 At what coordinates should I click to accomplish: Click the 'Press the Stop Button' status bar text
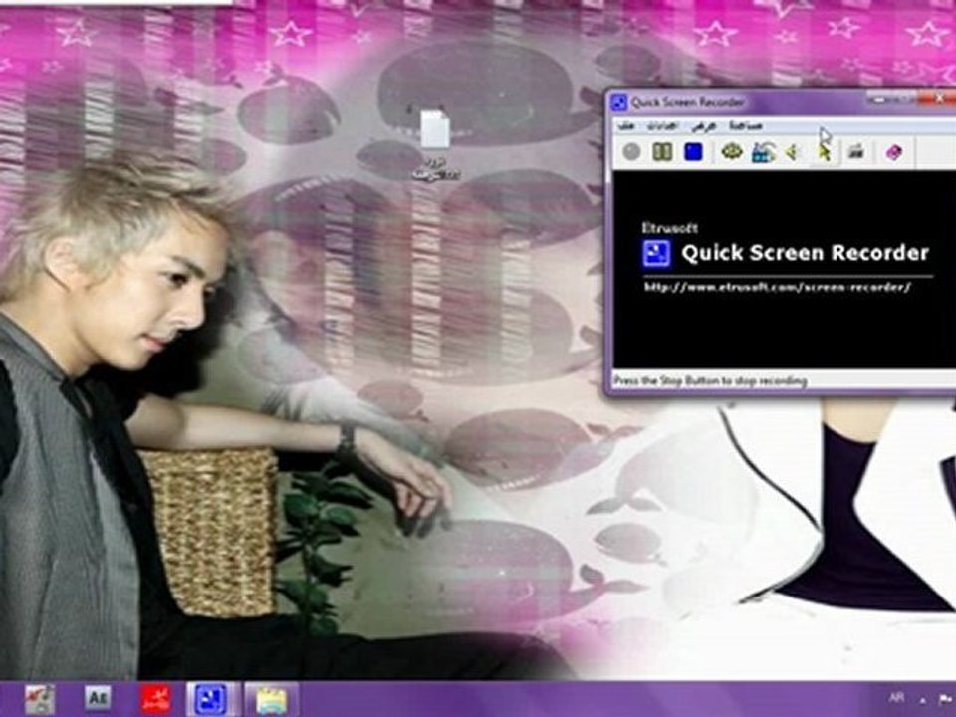[710, 381]
